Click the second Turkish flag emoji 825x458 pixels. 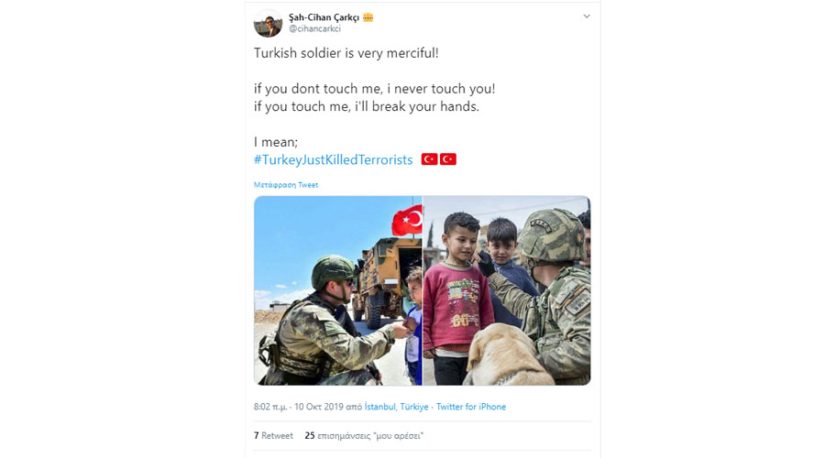(447, 159)
